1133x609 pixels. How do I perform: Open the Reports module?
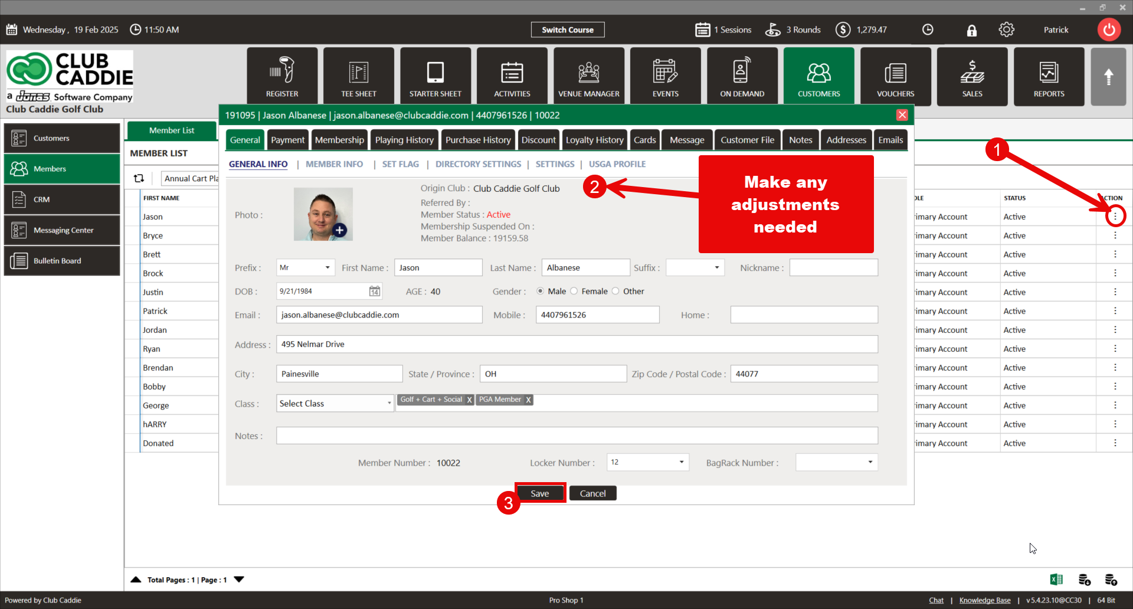pyautogui.click(x=1049, y=77)
